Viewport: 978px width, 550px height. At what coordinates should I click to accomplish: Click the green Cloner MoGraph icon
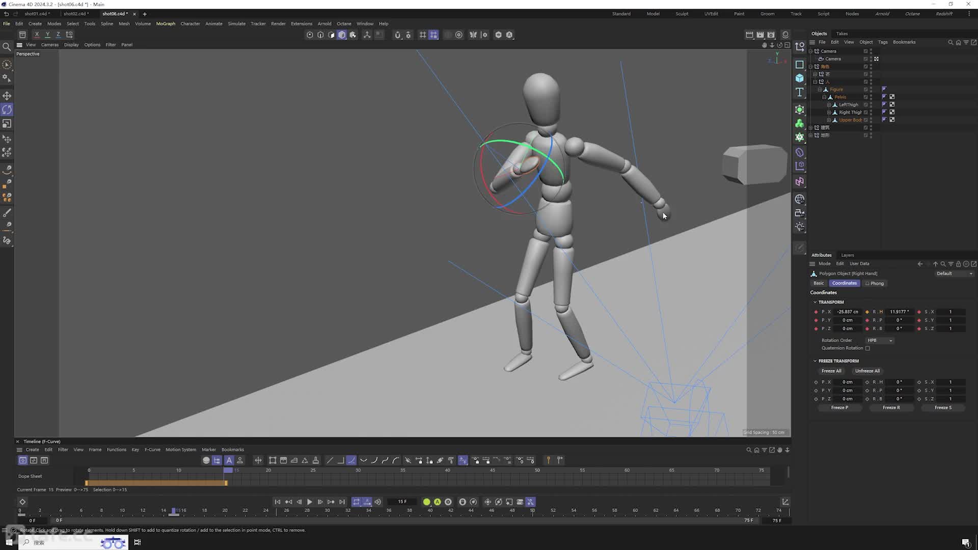coord(800,123)
